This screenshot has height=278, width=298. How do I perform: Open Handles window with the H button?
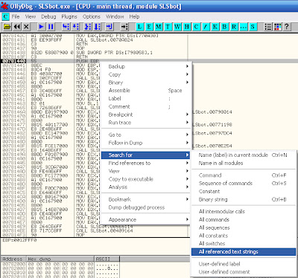point(187,27)
